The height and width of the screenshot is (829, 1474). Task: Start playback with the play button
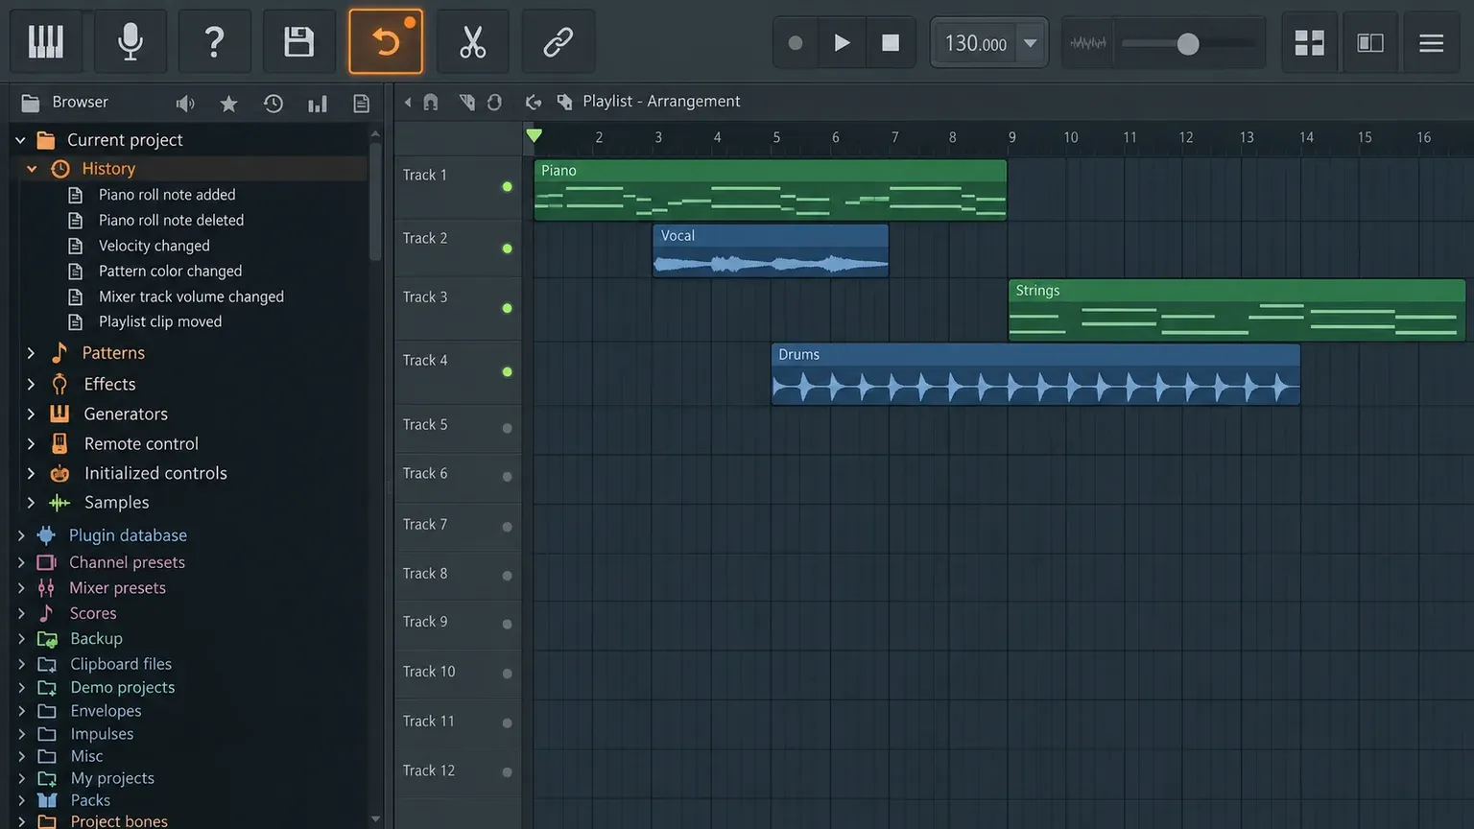(x=842, y=43)
